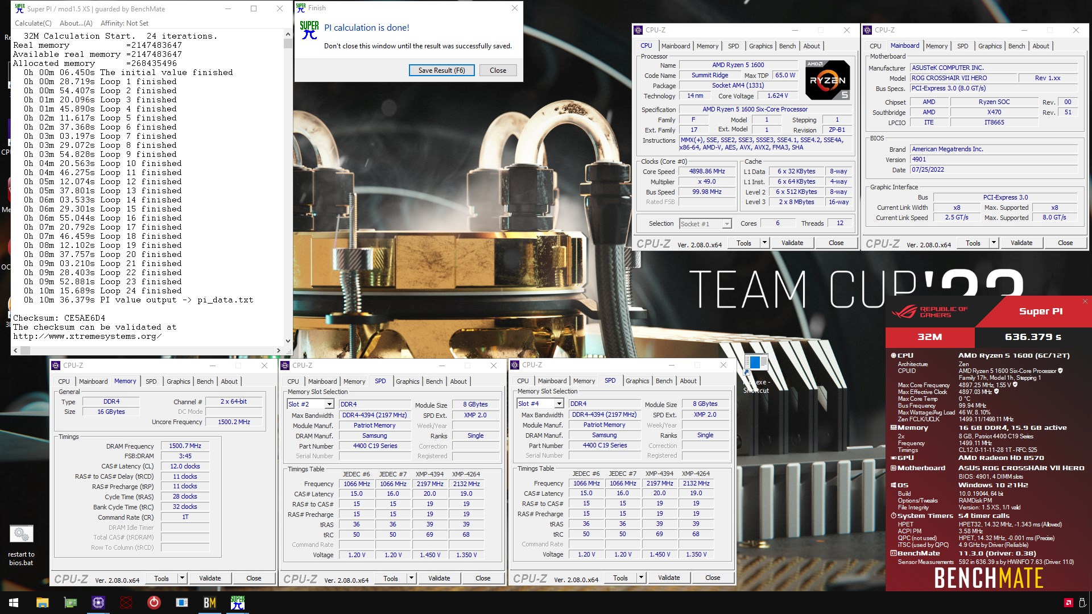Open About tab in Slot #4 SPD window
Image resolution: width=1092 pixels, height=614 pixels.
(688, 381)
